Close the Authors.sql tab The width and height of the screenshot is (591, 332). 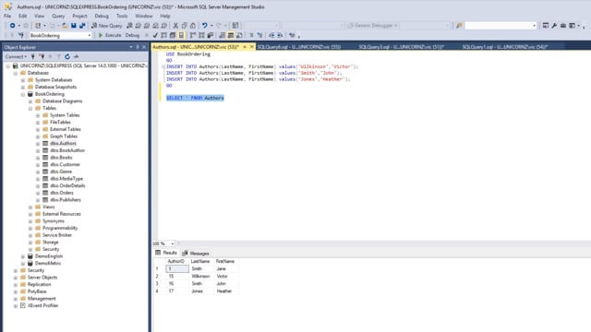click(x=252, y=47)
